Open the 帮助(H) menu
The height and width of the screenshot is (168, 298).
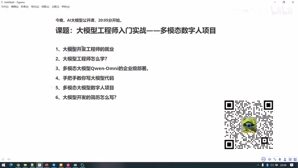click(66, 7)
